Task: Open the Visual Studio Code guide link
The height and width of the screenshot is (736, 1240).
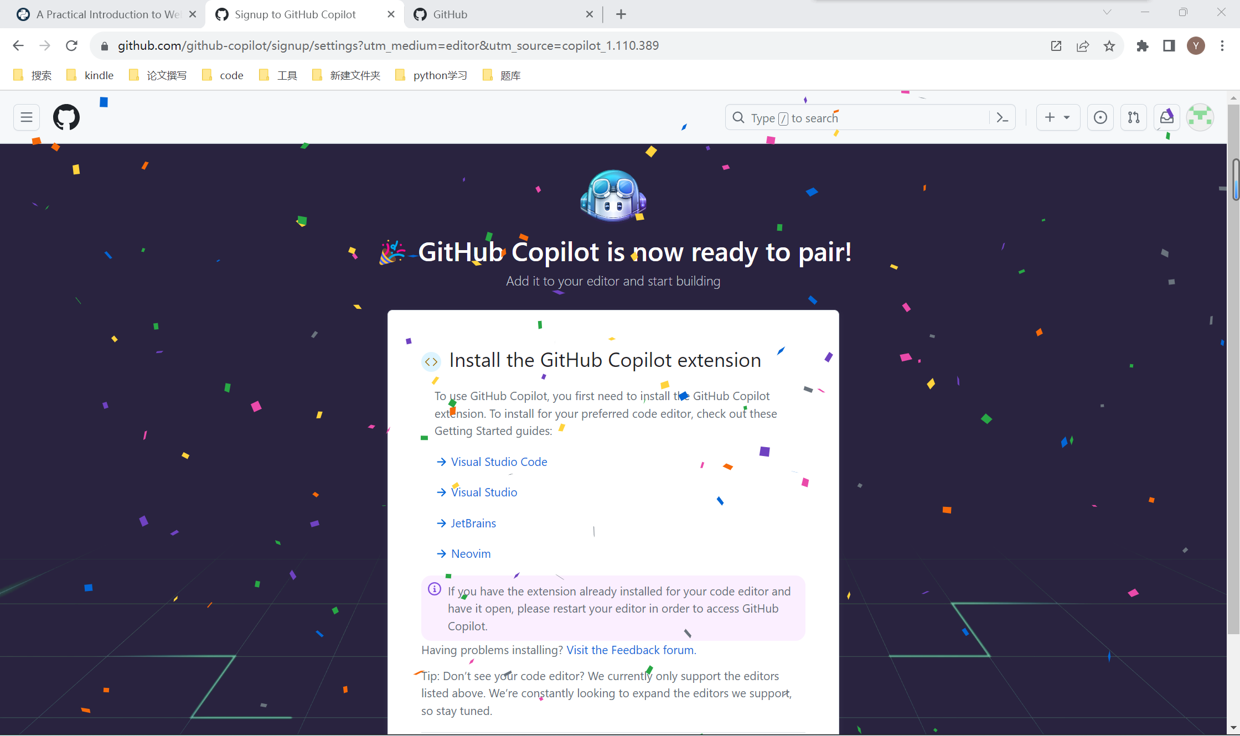Action: pyautogui.click(x=499, y=462)
